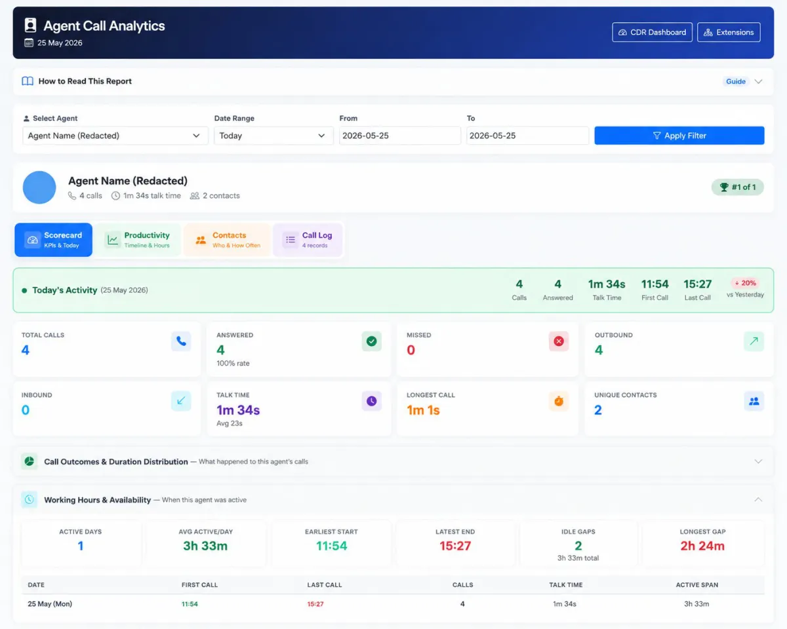787x629 pixels.
Task: Click the 15:27 Last Call value in Today's Activity
Action: (697, 284)
